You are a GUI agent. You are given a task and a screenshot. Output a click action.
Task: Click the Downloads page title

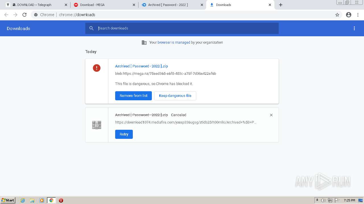click(x=18, y=28)
